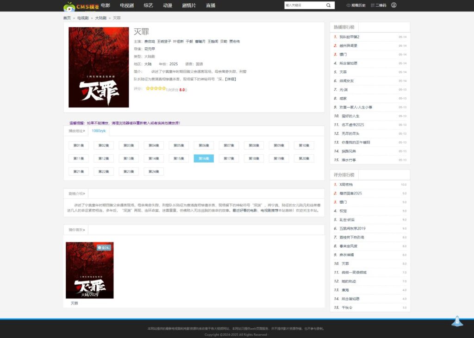Open 千秋令 in rating ranking

pyautogui.click(x=347, y=307)
